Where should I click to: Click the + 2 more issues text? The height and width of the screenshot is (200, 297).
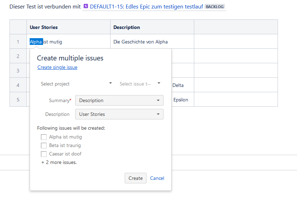coord(59,162)
